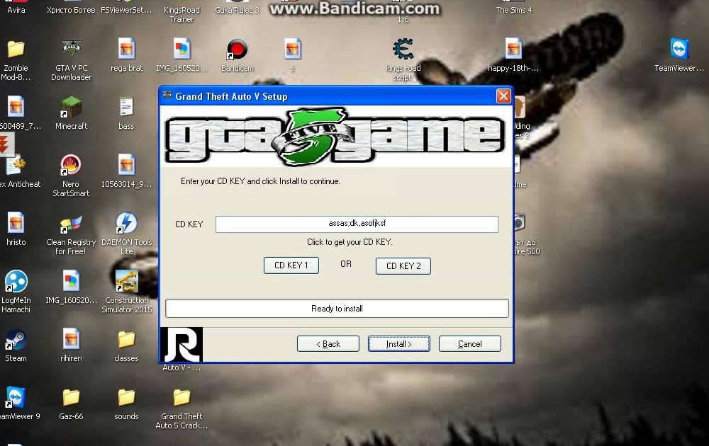
Task: Select the sounds folder icon
Action: pos(127,398)
